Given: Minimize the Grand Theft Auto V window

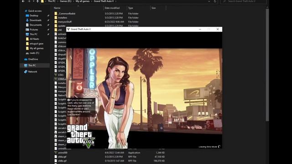Looking at the screenshot, I should (200, 29).
